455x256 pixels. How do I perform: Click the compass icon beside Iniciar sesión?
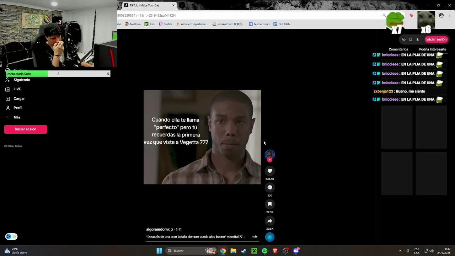coord(404,39)
